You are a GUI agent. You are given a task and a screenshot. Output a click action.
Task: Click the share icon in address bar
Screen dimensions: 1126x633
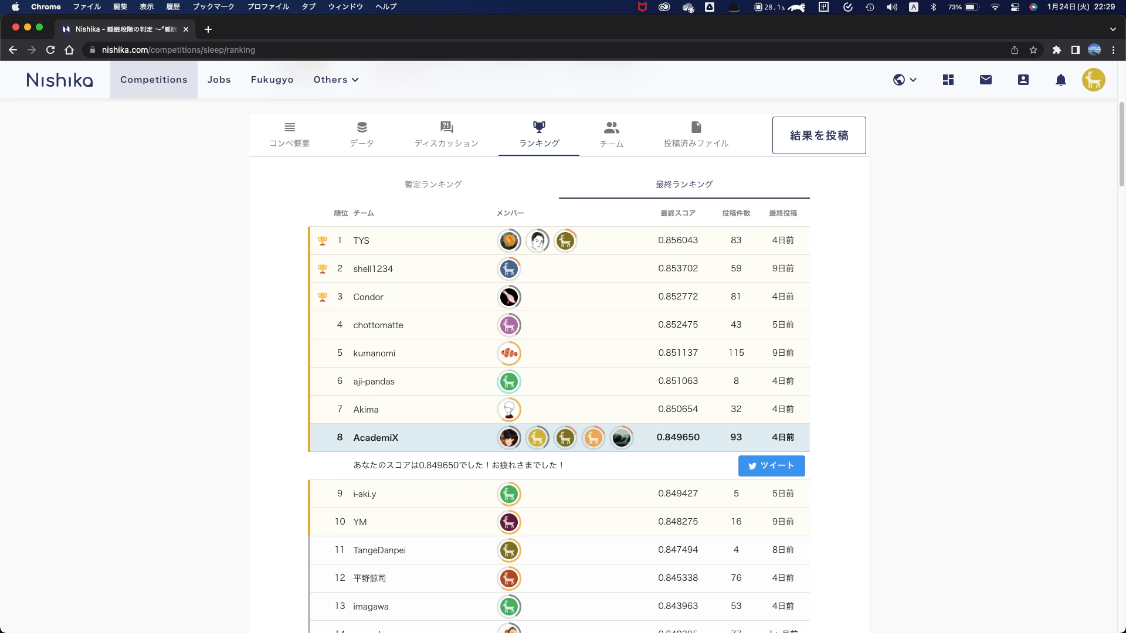point(1015,50)
